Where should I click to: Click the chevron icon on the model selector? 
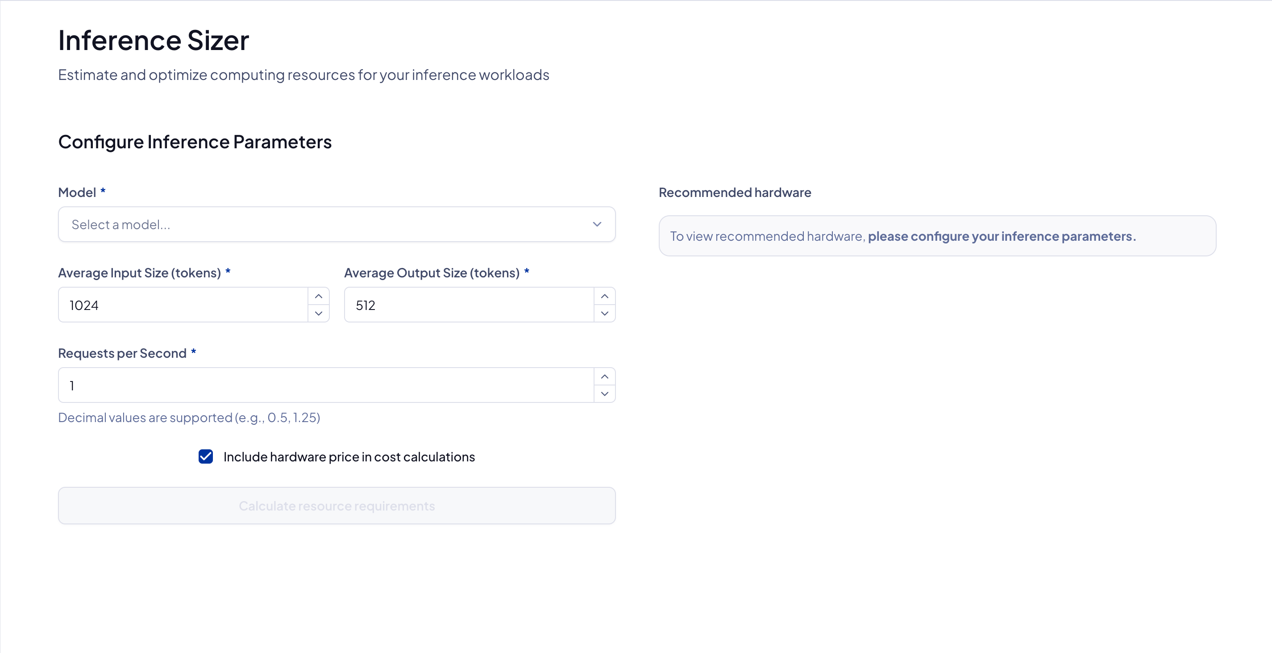point(597,224)
